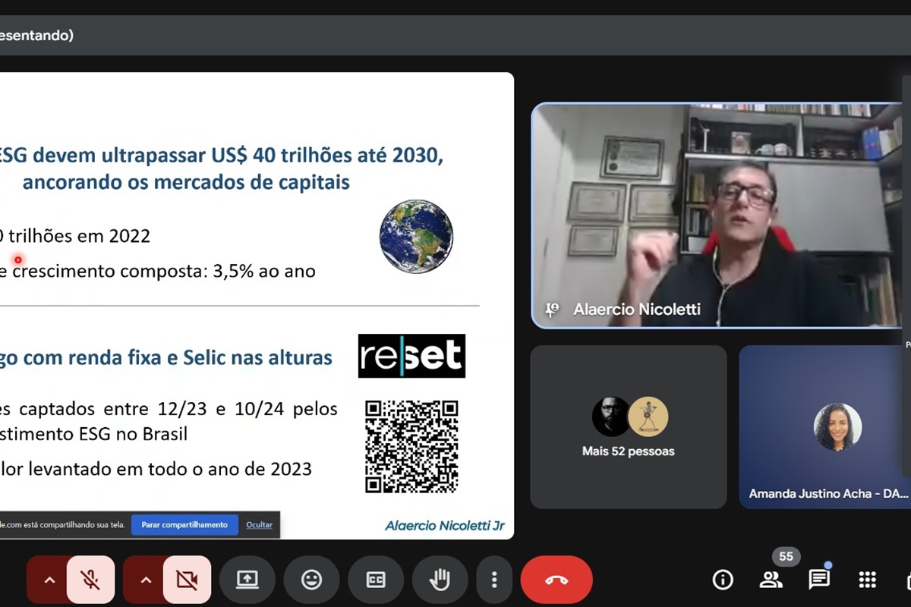911x607 pixels.
Task: Show the people participants panel
Action: point(771,580)
